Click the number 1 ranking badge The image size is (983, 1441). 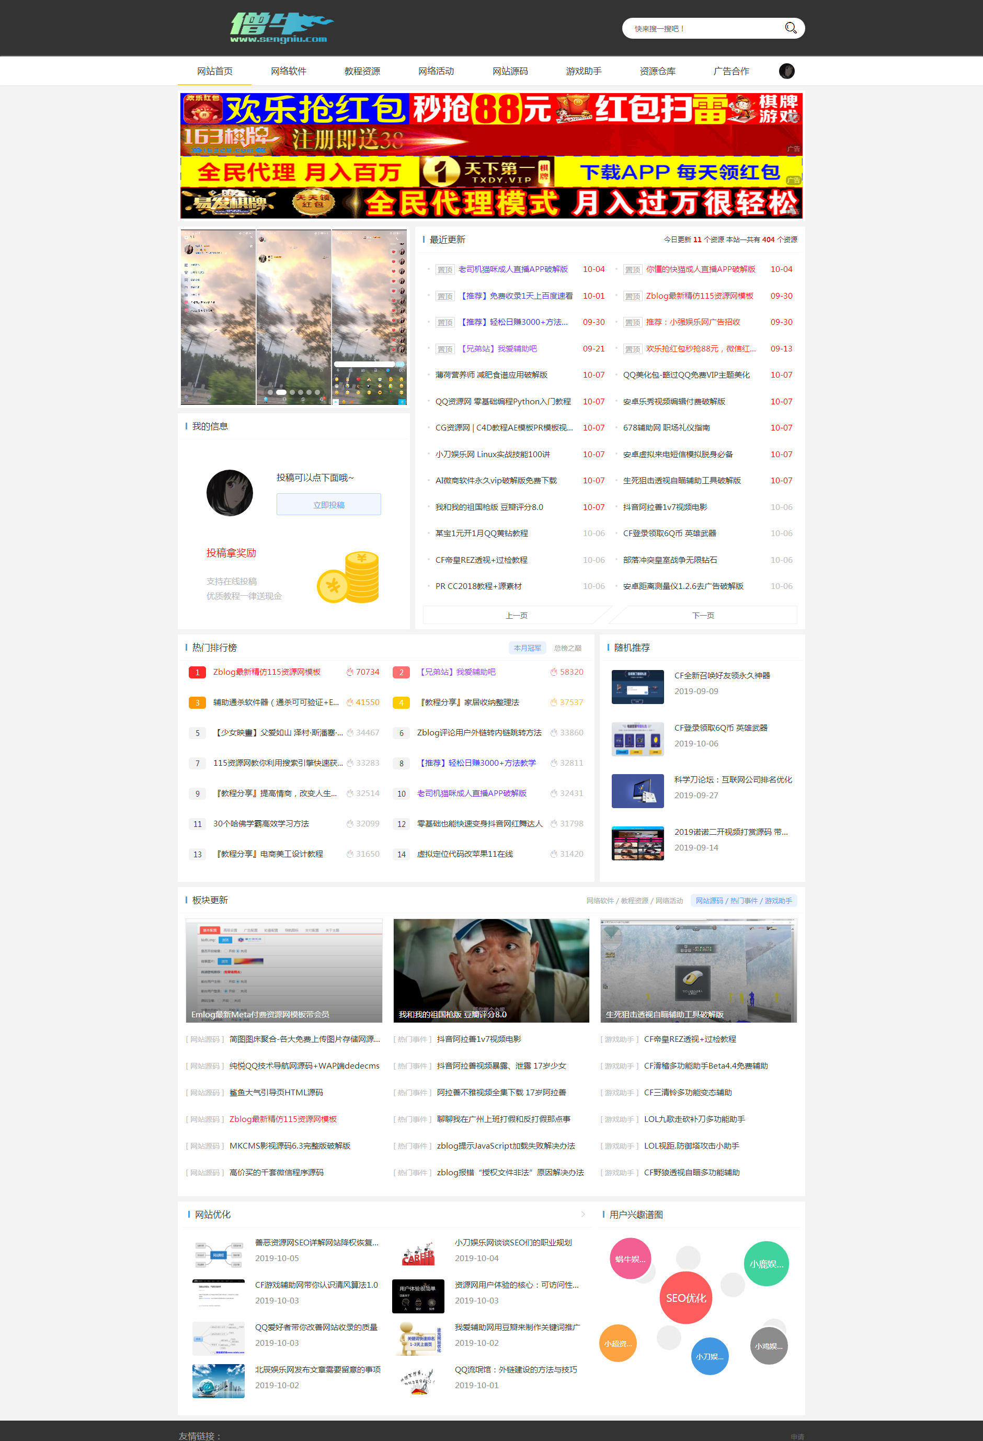point(197,672)
